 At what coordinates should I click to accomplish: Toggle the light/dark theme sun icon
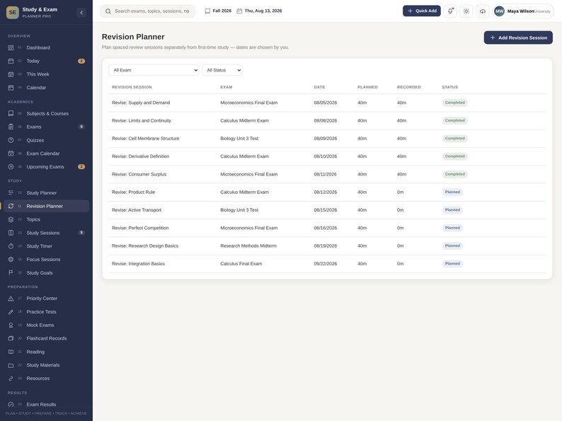466,11
